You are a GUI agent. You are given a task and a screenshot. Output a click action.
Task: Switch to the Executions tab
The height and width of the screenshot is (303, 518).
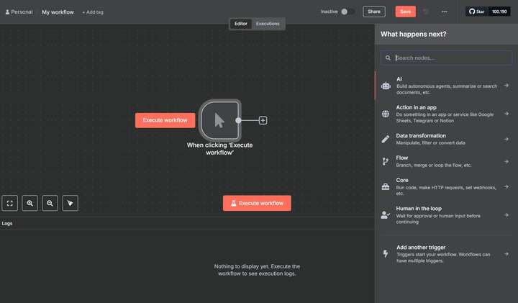pos(268,24)
